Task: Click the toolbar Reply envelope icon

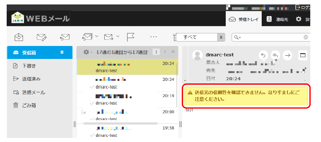Action: pos(64,37)
